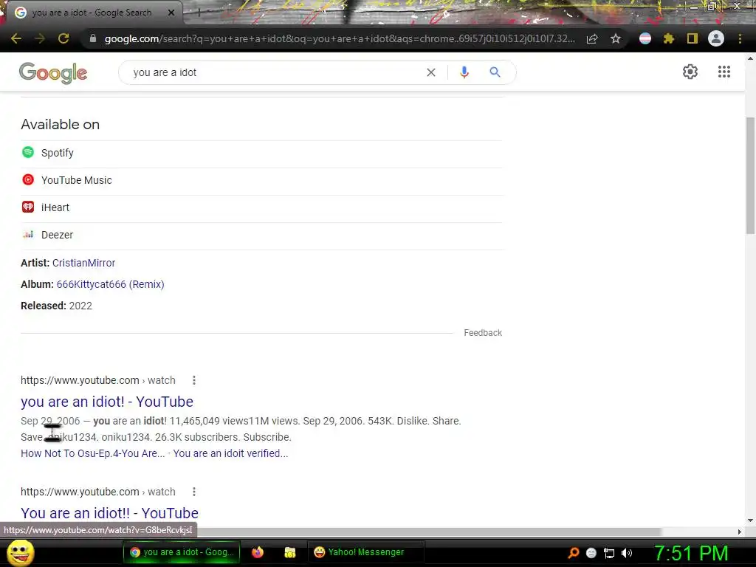Open artist CristianMirror link
756x567 pixels.
84,263
